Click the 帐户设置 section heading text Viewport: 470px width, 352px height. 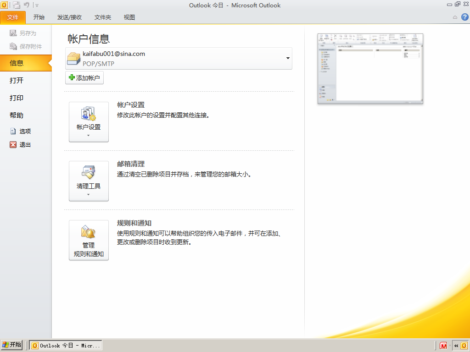[131, 105]
